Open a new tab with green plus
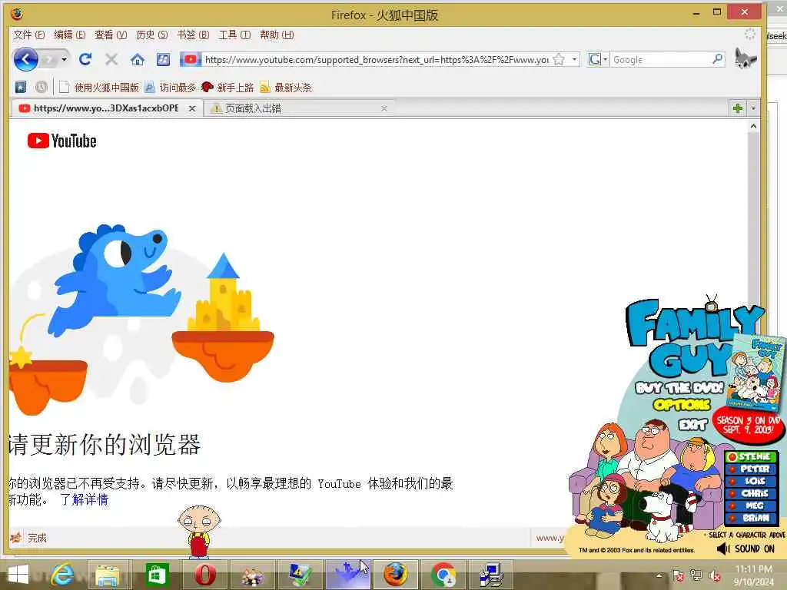This screenshot has width=787, height=590. click(737, 108)
